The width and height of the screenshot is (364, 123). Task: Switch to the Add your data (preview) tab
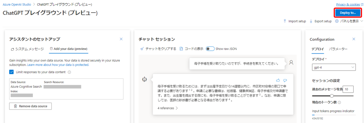69,49
